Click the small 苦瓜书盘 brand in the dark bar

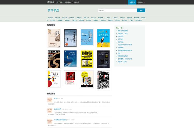point(51,2)
